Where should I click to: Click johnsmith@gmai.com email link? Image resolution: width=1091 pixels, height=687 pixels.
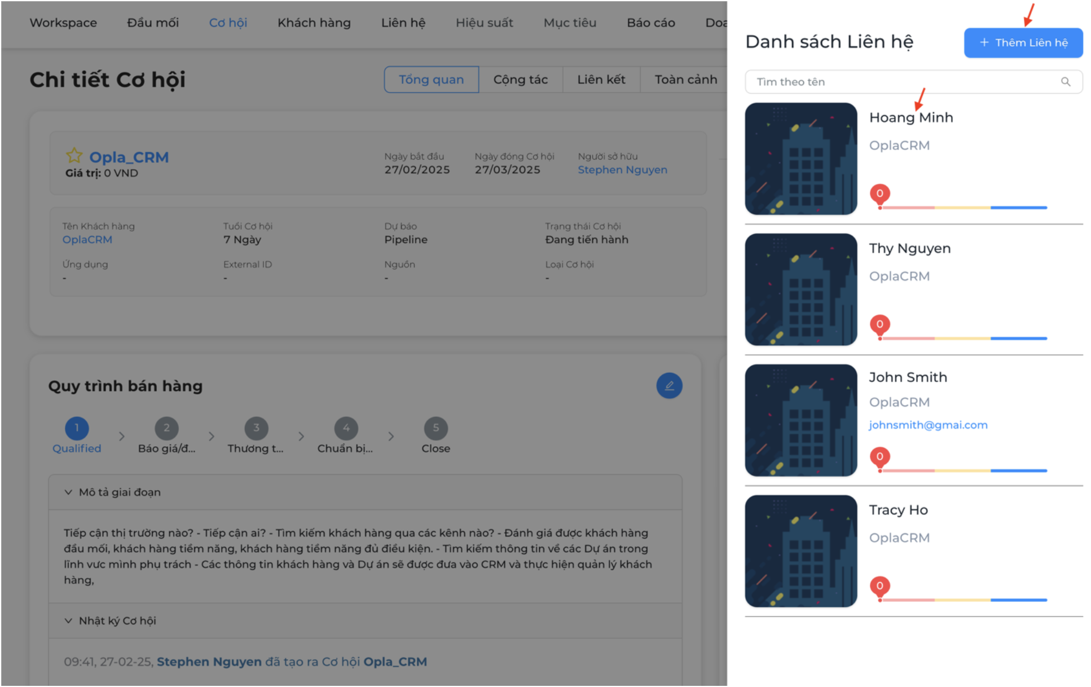pos(928,425)
